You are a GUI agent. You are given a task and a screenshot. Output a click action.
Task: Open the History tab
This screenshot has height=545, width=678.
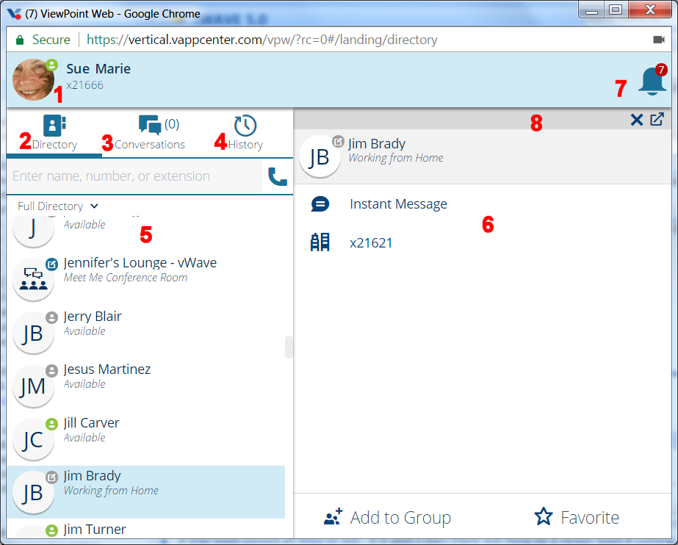(245, 132)
